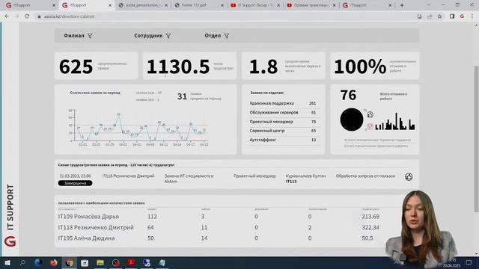Click the taskbar clock and date
Viewport: 479px width, 269px height.
point(452,263)
